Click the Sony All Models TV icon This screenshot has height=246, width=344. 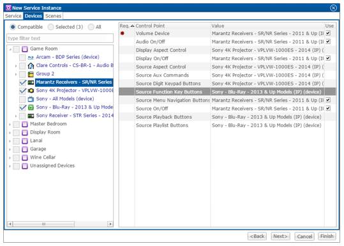pyautogui.click(x=31, y=99)
